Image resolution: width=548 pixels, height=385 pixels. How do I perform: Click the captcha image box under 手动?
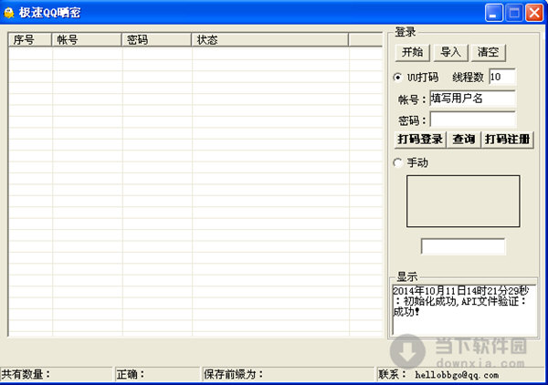(x=463, y=201)
